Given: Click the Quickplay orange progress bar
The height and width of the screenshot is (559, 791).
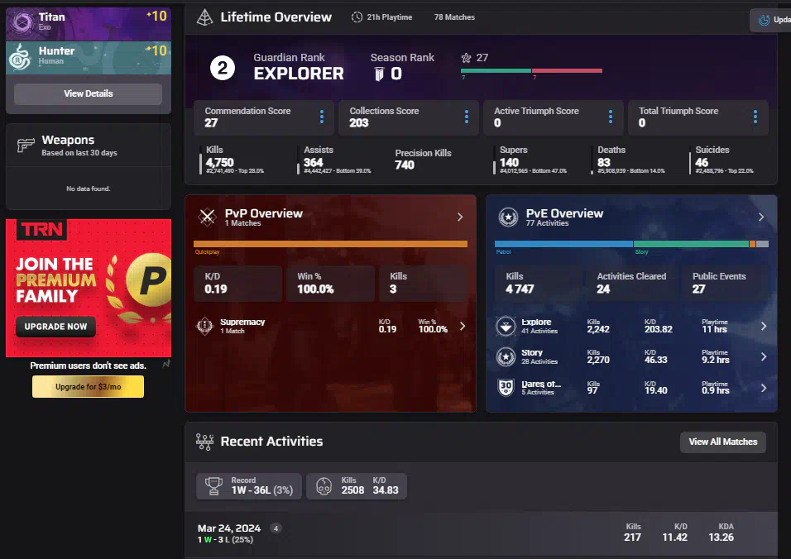Looking at the screenshot, I should [x=330, y=244].
